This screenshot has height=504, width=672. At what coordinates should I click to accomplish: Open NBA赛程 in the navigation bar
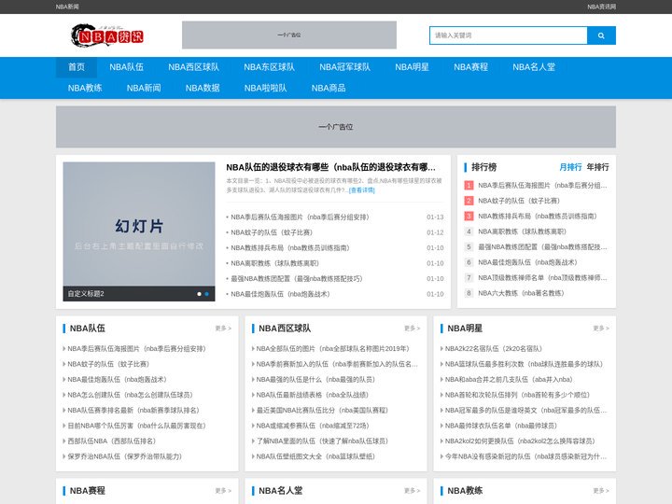(x=470, y=67)
